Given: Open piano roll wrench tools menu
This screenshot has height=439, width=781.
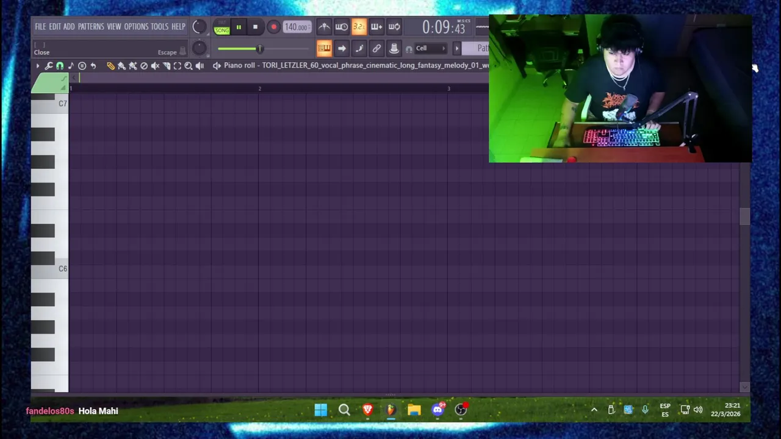Looking at the screenshot, I should tap(49, 66).
